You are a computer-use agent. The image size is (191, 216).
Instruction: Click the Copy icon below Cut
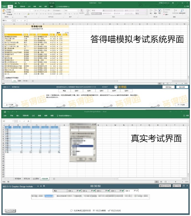tap(7, 12)
